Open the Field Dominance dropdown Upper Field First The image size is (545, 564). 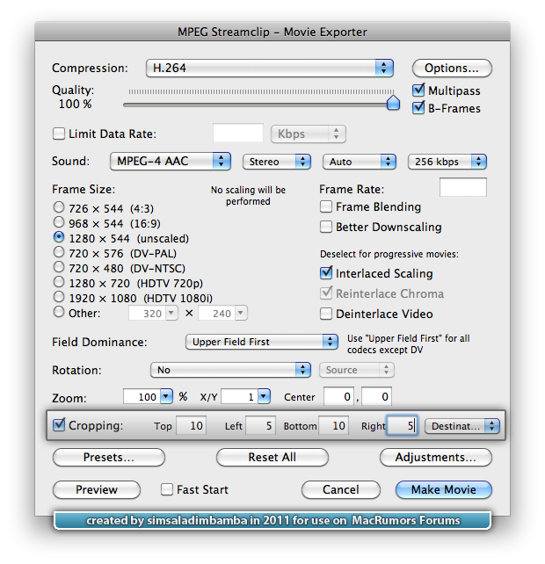tap(262, 342)
